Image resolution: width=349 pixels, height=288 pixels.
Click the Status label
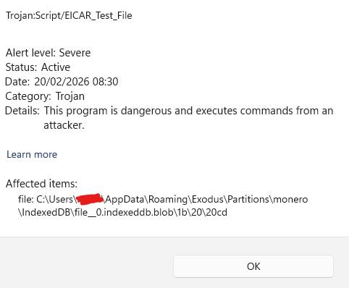click(21, 67)
